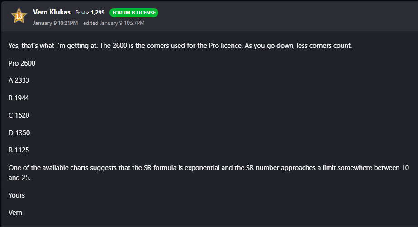Image resolution: width=418 pixels, height=227 pixels.
Task: Click the gold star avatar badge numbered 13
Action: 19,15
